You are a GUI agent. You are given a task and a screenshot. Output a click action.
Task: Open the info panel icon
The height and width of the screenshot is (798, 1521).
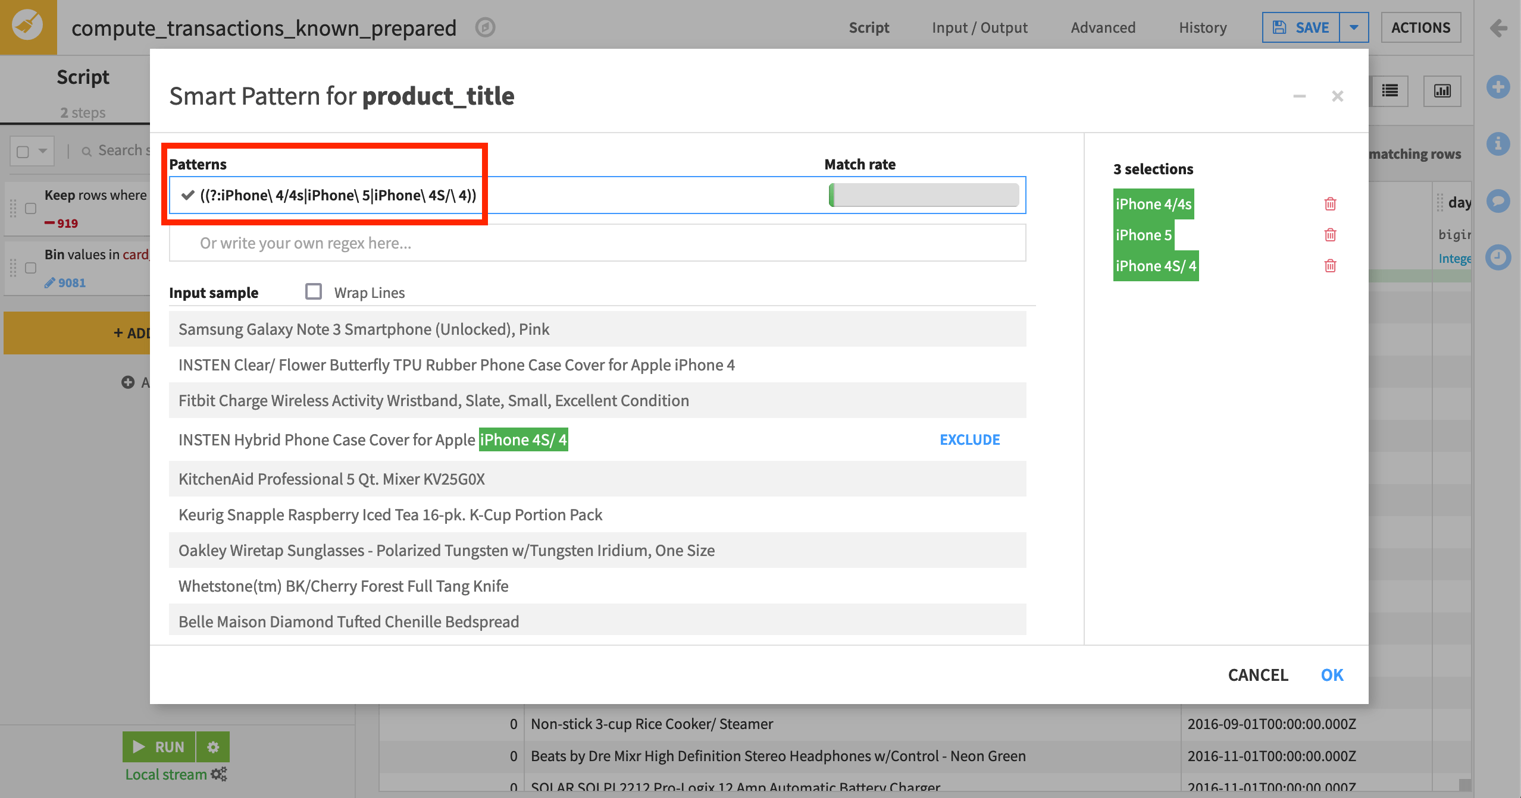pyautogui.click(x=1498, y=143)
